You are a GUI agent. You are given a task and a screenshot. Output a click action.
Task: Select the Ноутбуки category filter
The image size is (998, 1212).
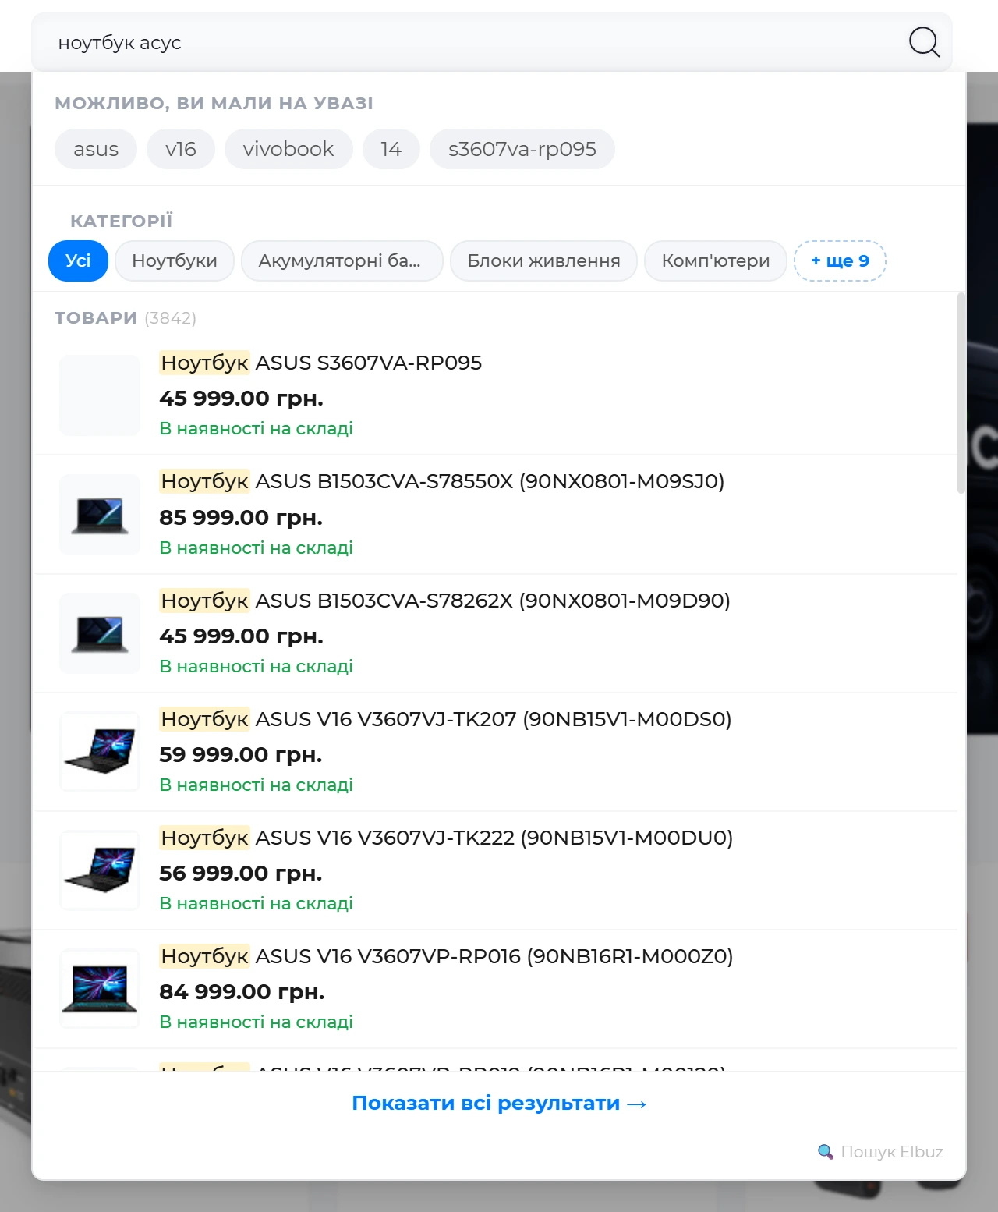tap(175, 260)
